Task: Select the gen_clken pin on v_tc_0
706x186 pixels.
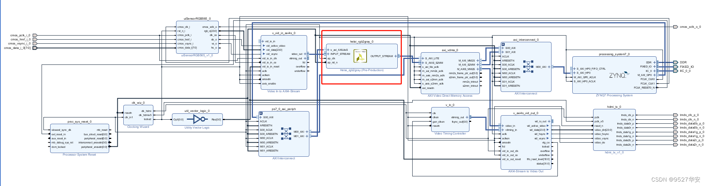Action: point(439,122)
